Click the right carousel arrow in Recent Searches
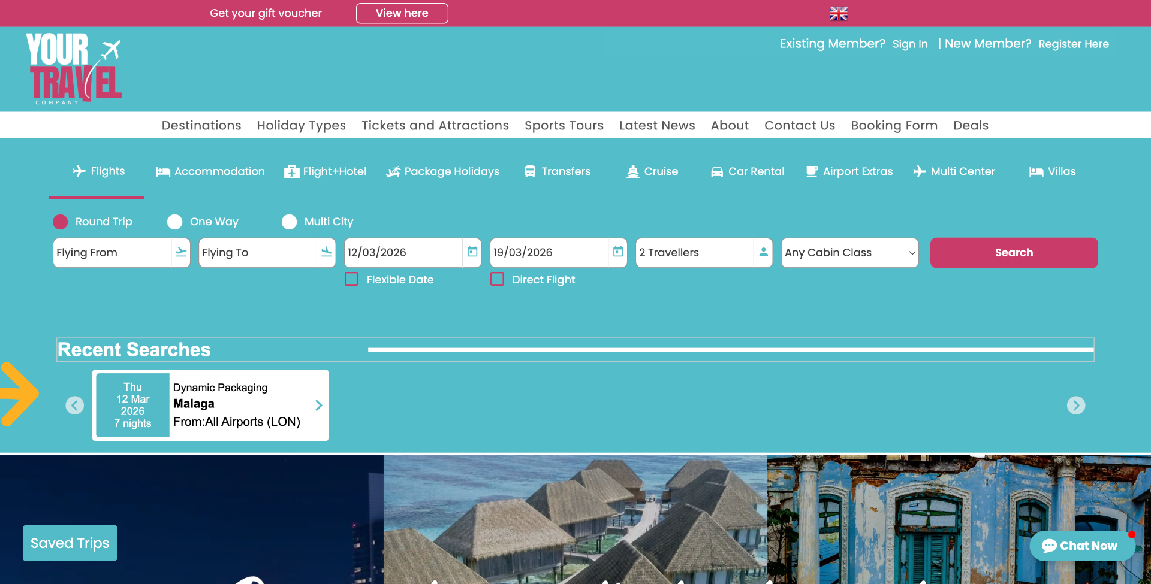Viewport: 1151px width, 584px height. (x=1075, y=406)
